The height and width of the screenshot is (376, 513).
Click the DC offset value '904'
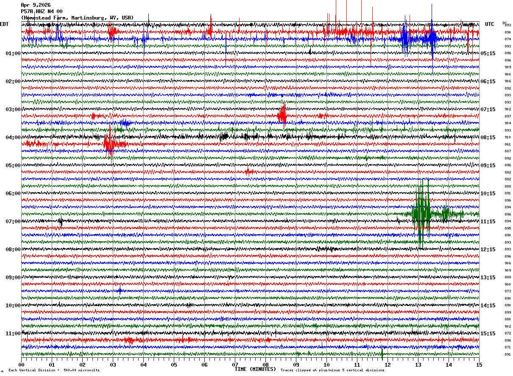tap(507, 123)
